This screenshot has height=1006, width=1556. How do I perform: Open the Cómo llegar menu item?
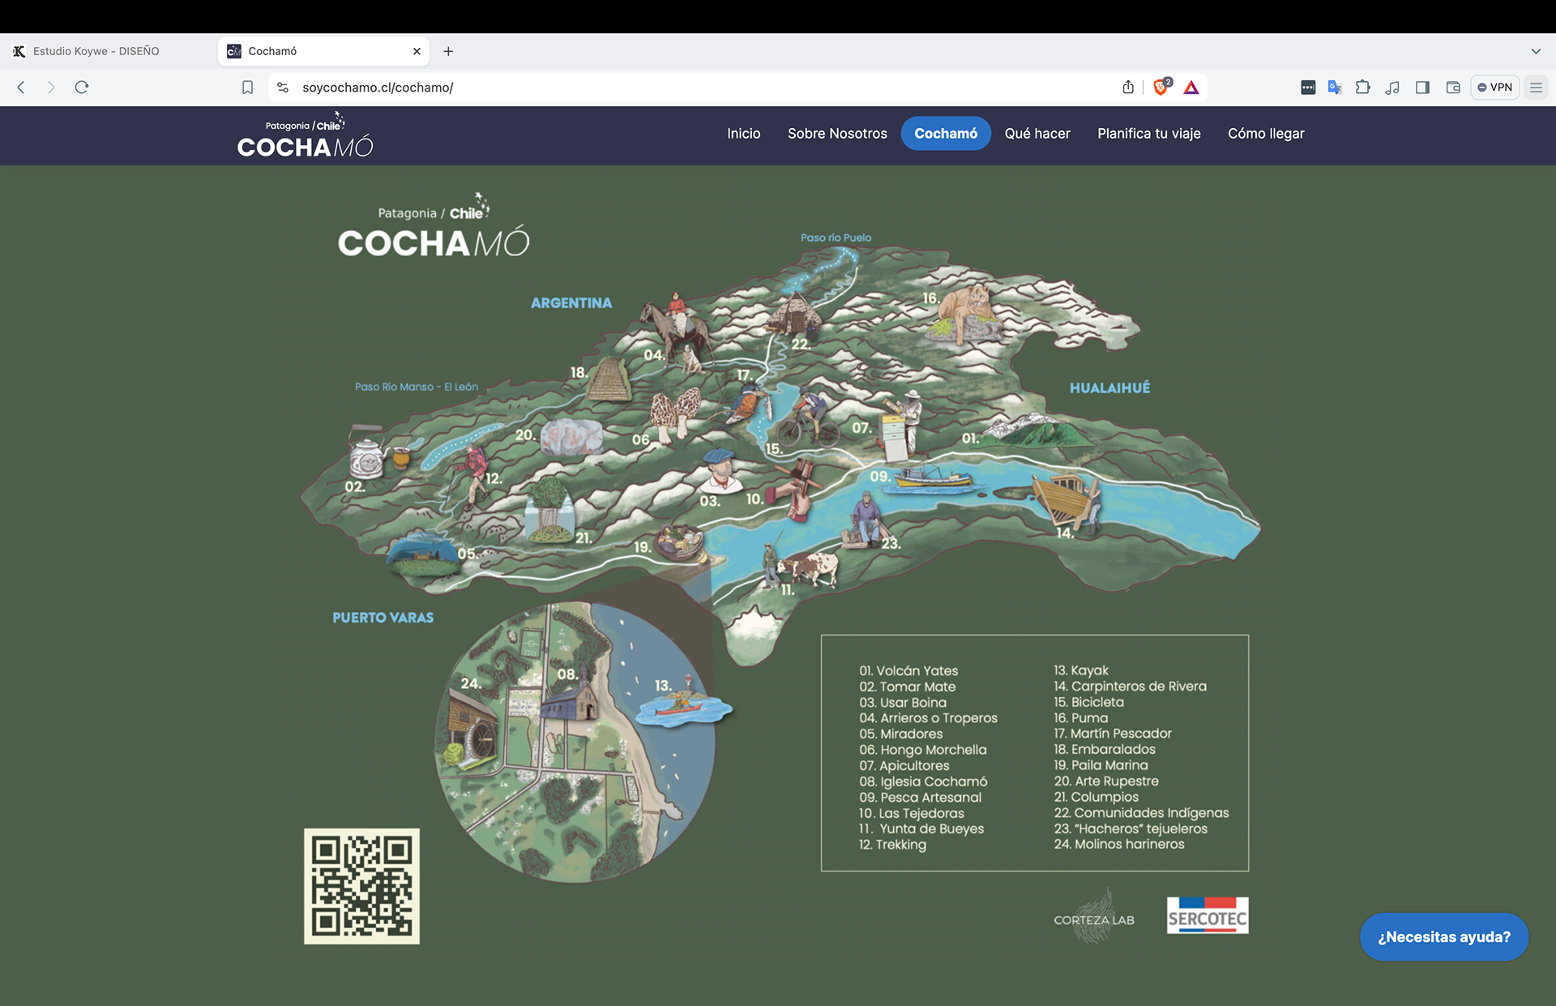1266,134
